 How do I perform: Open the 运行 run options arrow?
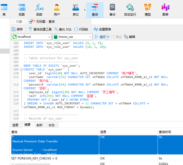click(x=108, y=37)
